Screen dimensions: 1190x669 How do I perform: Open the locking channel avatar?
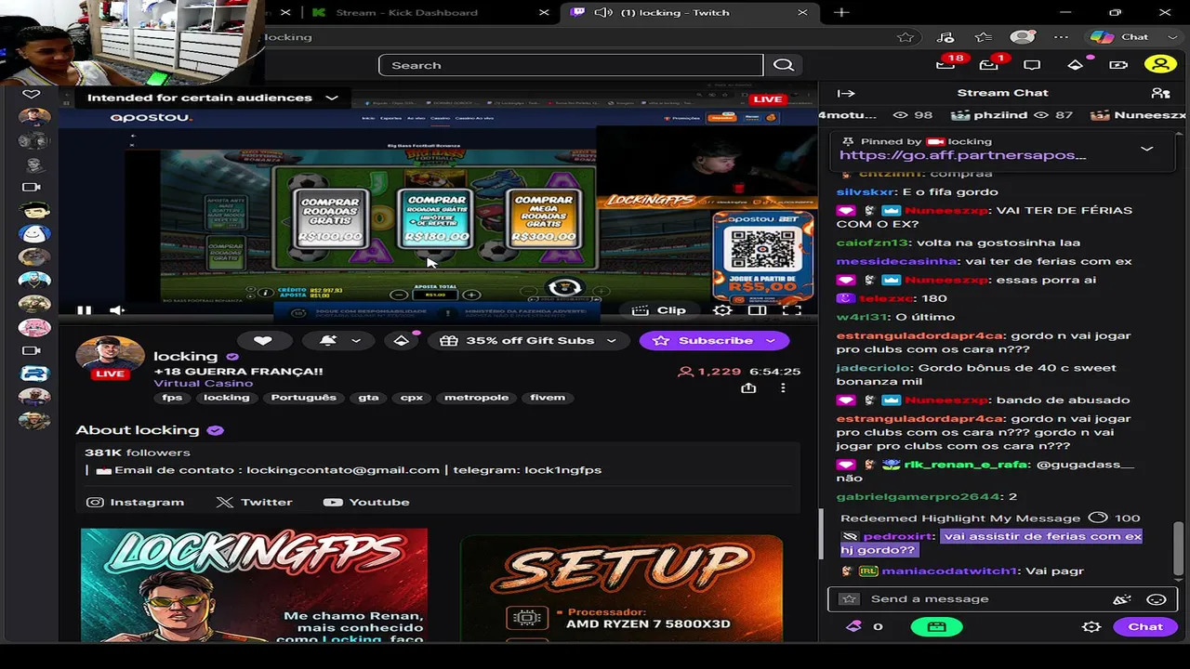tap(110, 357)
